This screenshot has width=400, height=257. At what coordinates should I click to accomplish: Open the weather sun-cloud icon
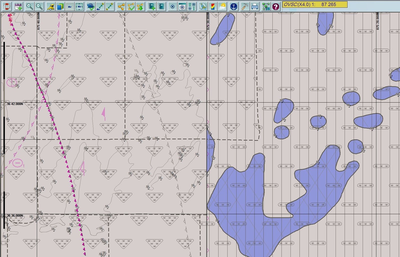click(x=222, y=6)
